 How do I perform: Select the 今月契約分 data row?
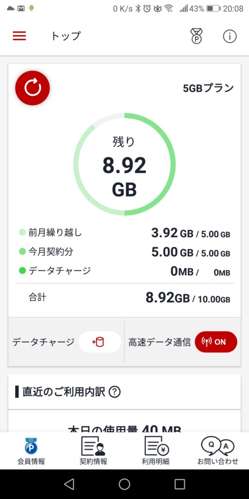pyautogui.click(x=124, y=252)
